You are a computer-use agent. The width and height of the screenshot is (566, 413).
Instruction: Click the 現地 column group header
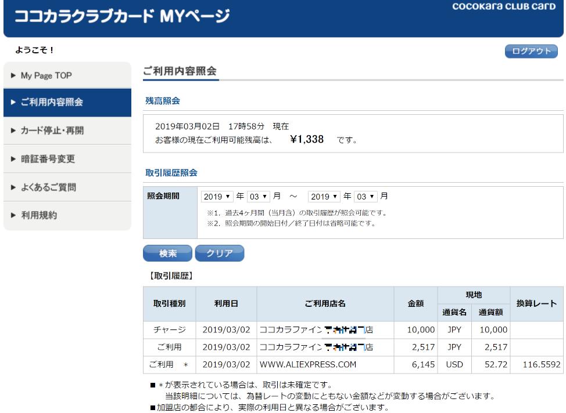coord(474,295)
